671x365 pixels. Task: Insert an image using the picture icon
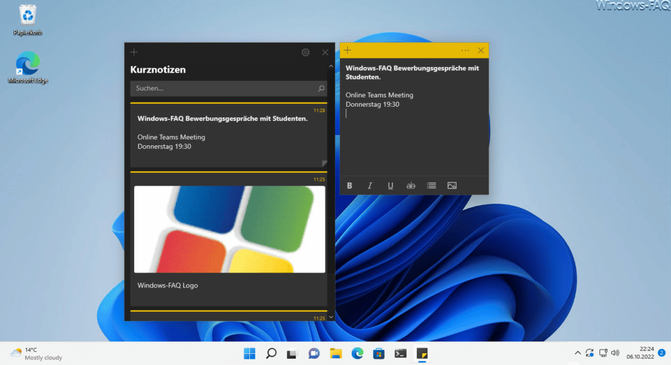452,185
